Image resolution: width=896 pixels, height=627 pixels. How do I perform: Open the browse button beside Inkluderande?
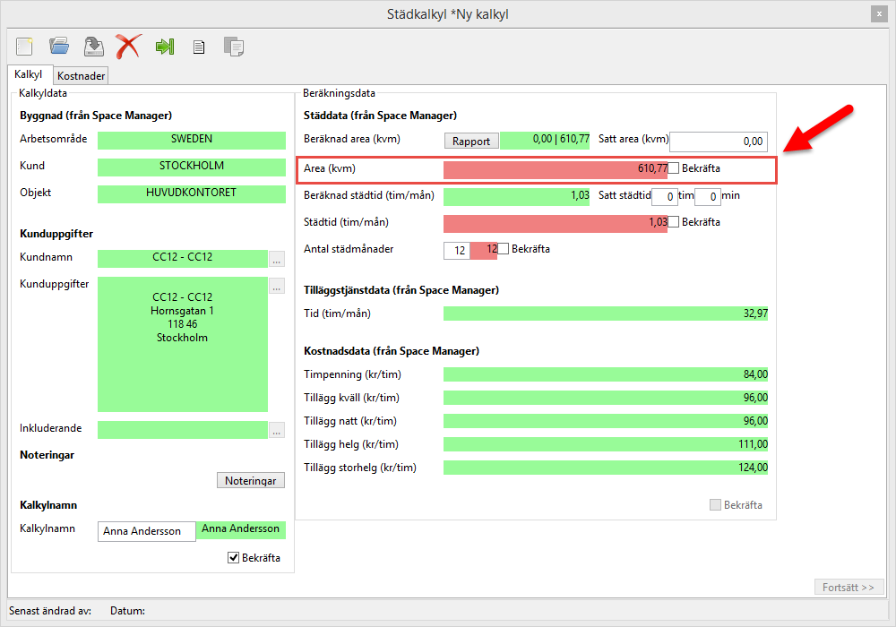[x=277, y=430]
